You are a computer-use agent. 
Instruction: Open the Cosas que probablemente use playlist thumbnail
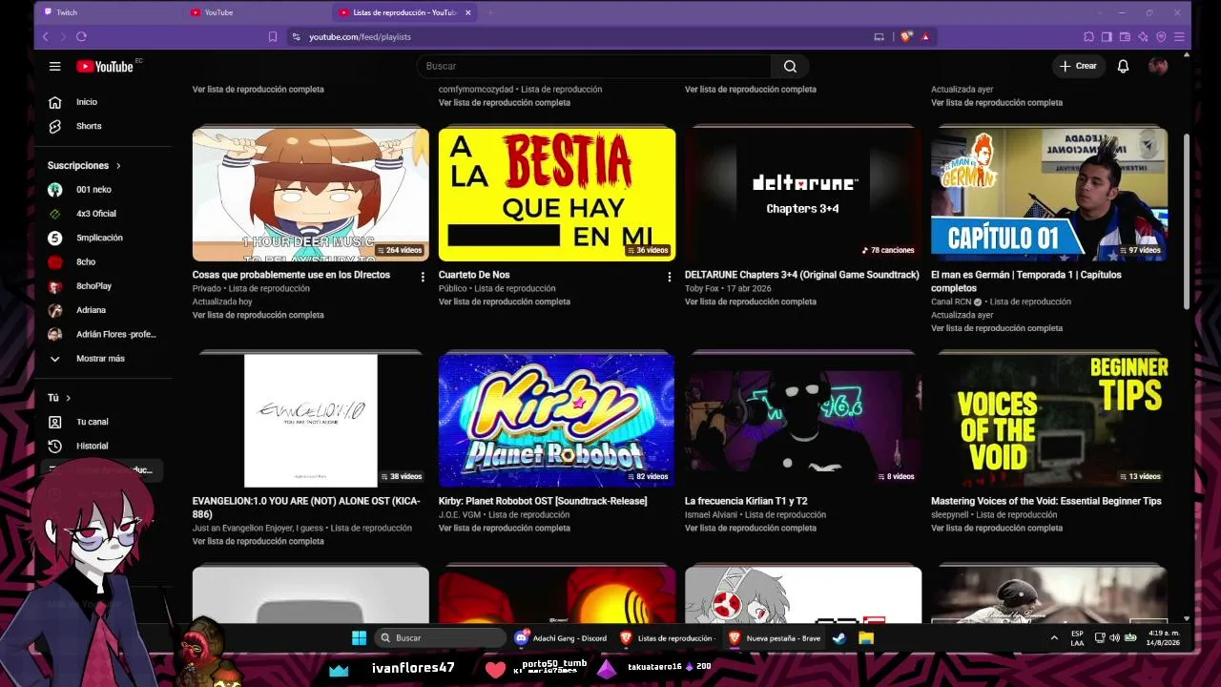pos(311,195)
